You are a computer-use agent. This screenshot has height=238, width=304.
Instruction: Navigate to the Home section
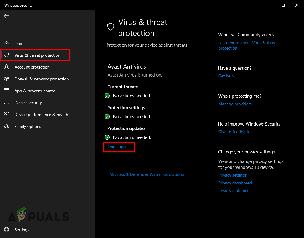coord(20,43)
